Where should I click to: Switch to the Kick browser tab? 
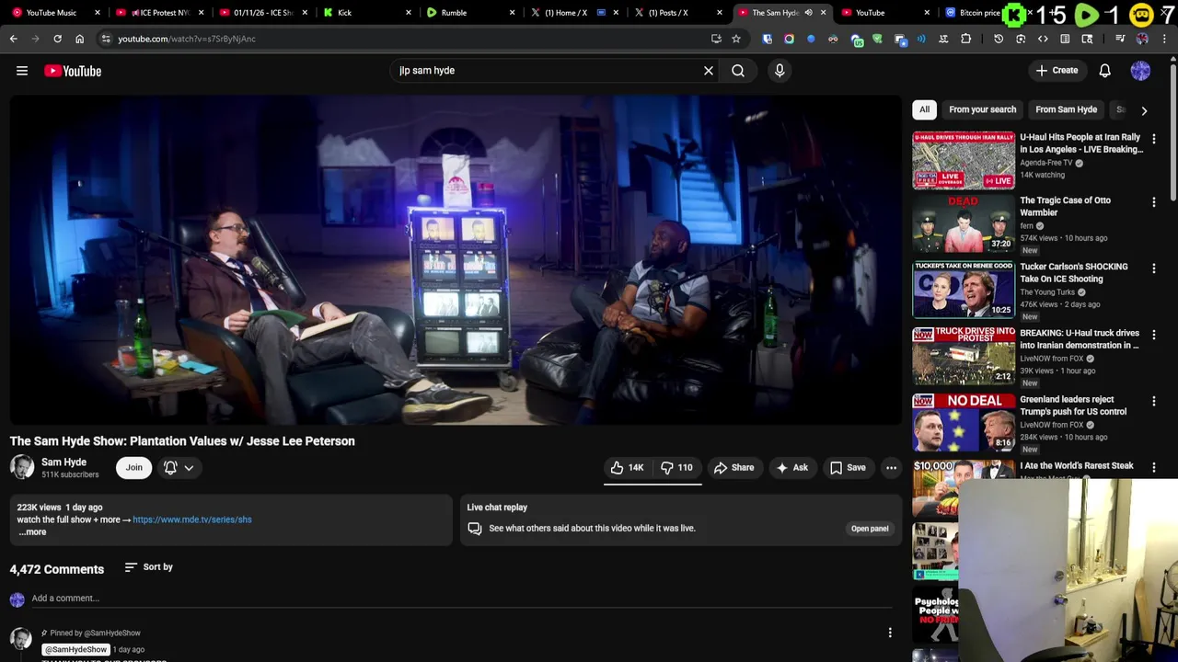tap(365, 13)
